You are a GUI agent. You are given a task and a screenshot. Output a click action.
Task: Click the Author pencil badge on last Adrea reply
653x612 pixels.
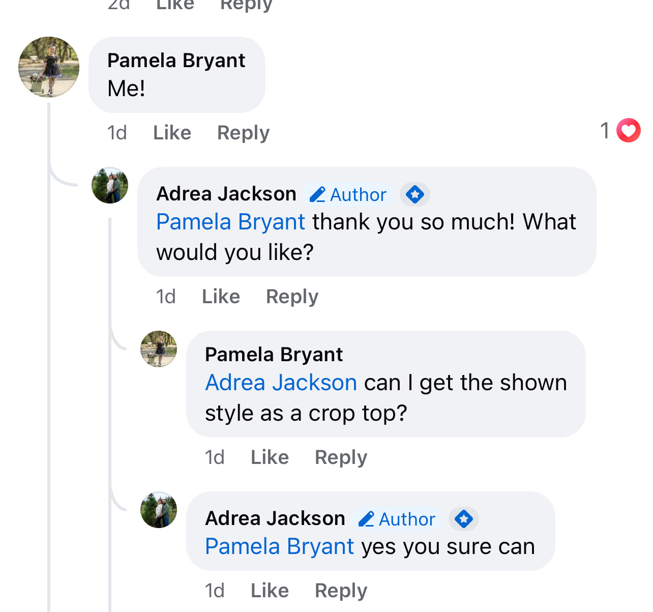397,519
